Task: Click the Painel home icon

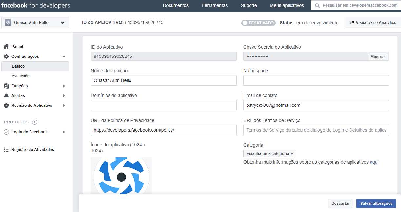Action: 6,47
